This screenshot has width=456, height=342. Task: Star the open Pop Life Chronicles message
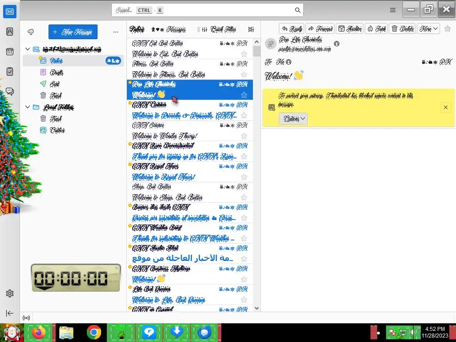pos(448,28)
